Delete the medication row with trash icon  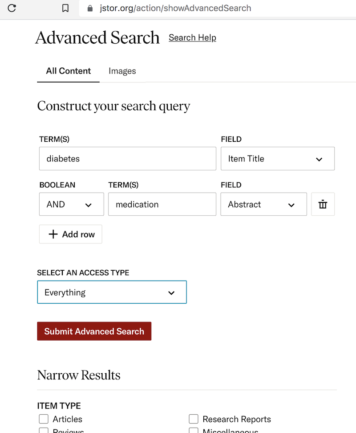pyautogui.click(x=323, y=204)
